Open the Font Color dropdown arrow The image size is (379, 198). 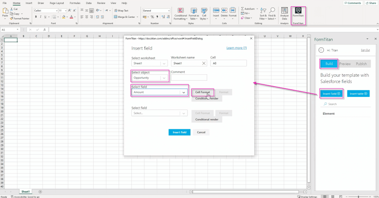pos(75,17)
